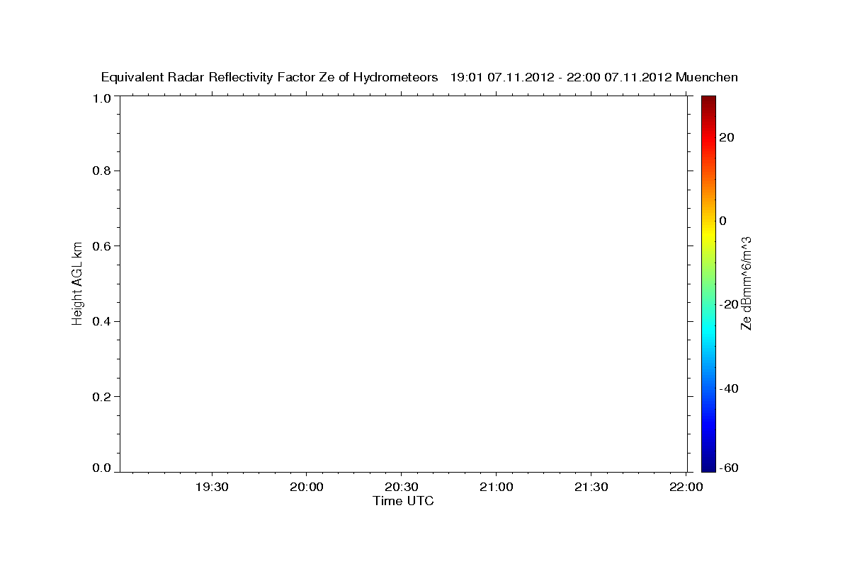Click the dark blue bottom of colorbar
The image size is (850, 566).
pos(708,466)
